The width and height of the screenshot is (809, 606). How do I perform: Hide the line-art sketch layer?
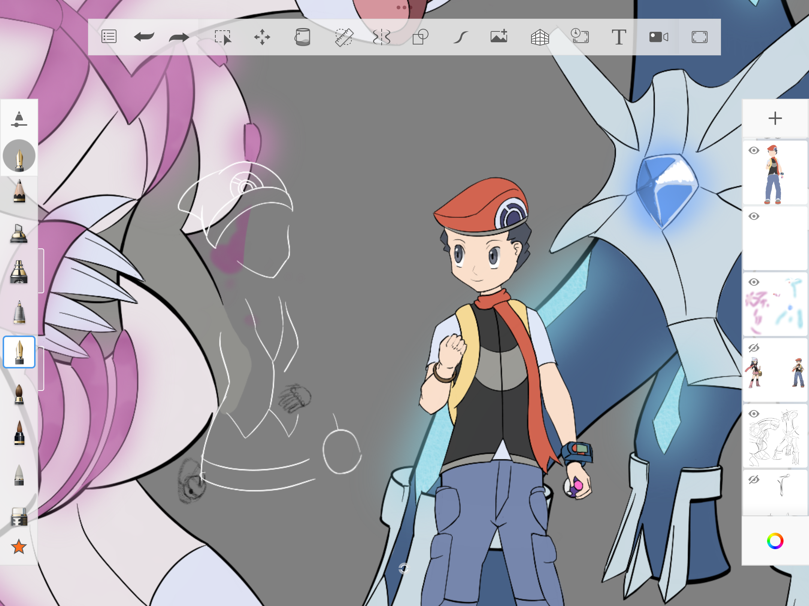(754, 414)
